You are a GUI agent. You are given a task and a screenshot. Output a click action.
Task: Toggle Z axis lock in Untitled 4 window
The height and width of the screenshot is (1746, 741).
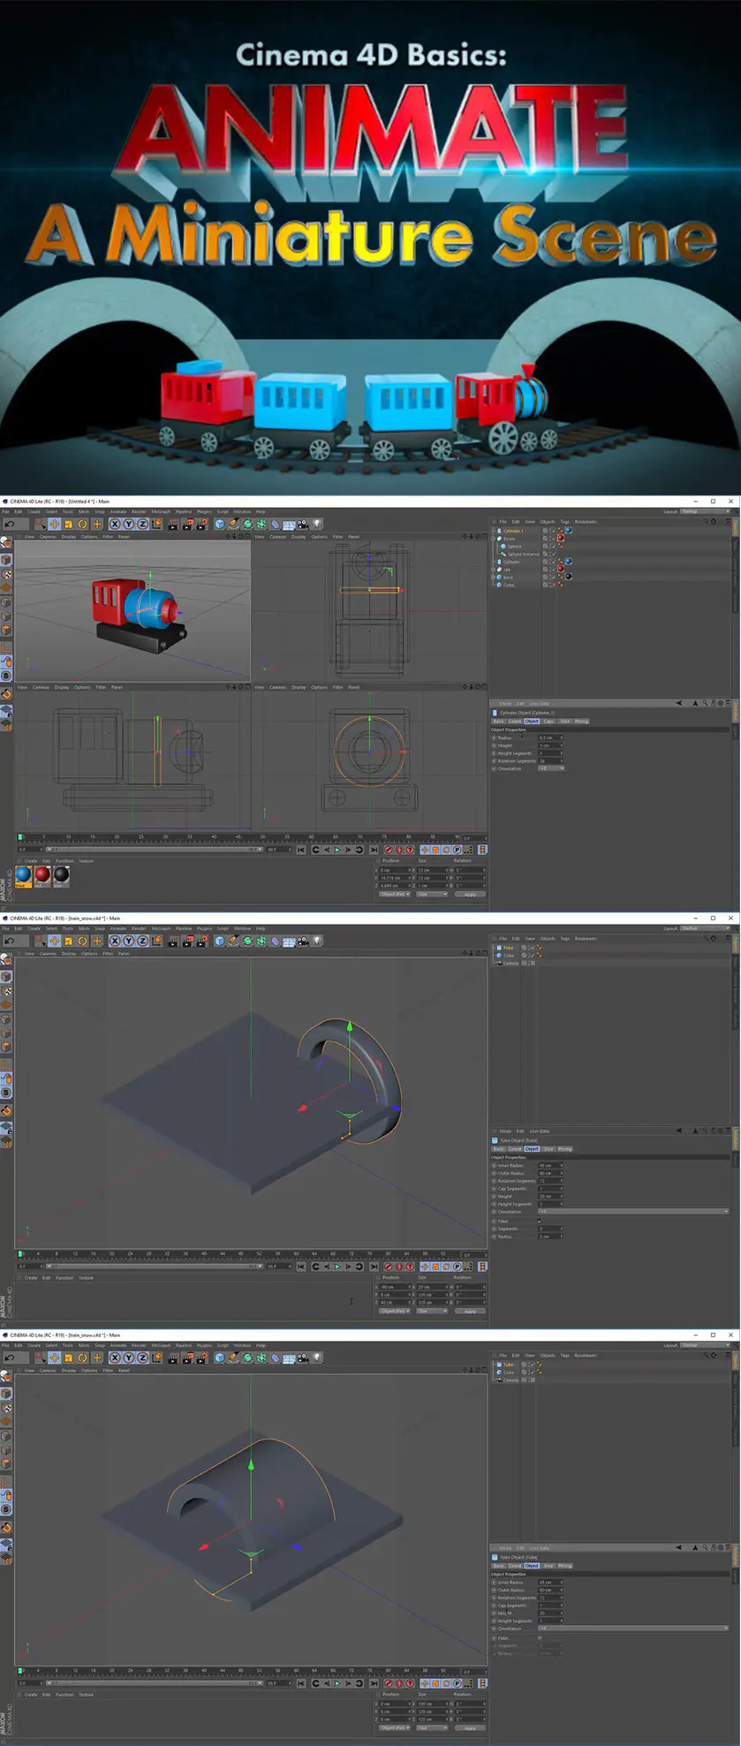(142, 524)
